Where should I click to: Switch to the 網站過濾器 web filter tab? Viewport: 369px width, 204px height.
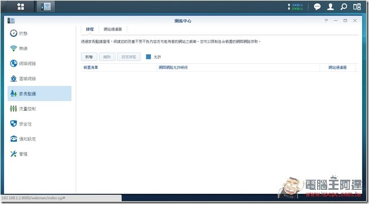coord(113,29)
